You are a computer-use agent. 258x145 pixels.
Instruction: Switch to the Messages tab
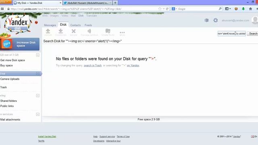coord(50,25)
